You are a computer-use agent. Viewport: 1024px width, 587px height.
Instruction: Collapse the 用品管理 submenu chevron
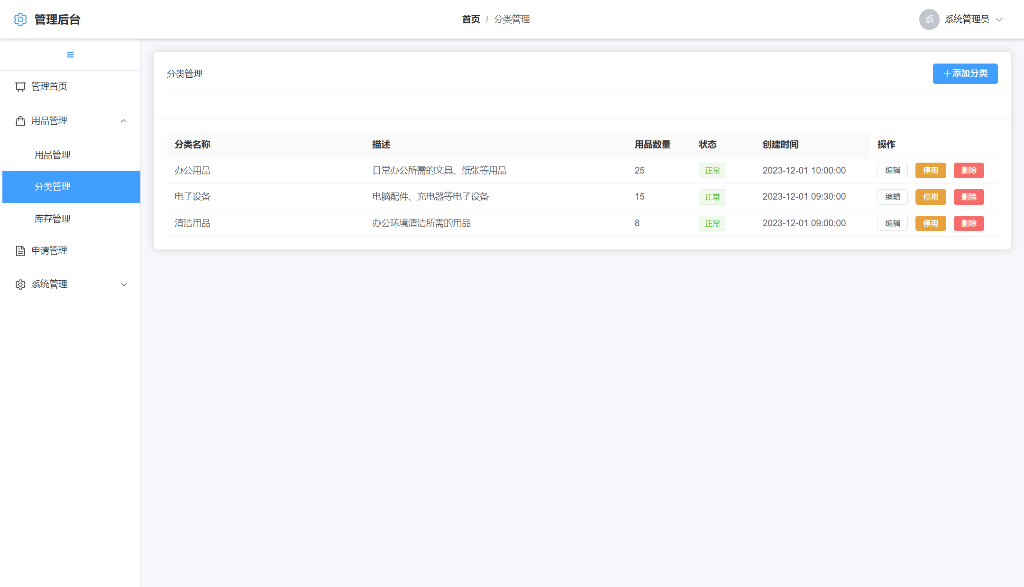[124, 121]
